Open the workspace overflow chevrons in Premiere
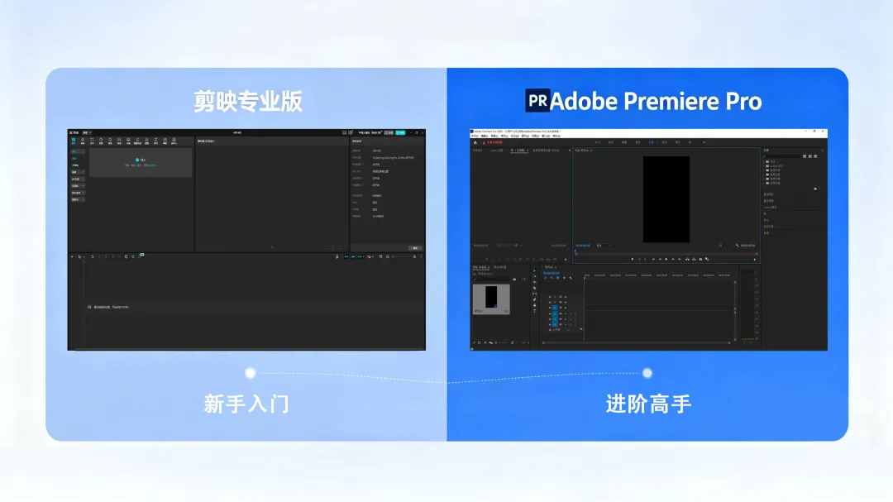Image resolution: width=893 pixels, height=502 pixels. coord(704,142)
